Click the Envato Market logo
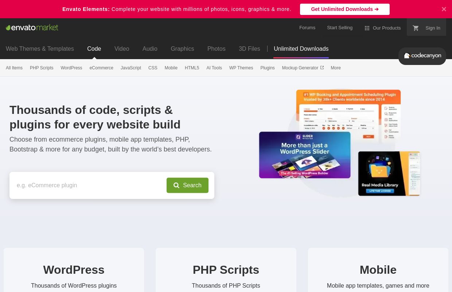The image size is (452, 292). coord(32,27)
